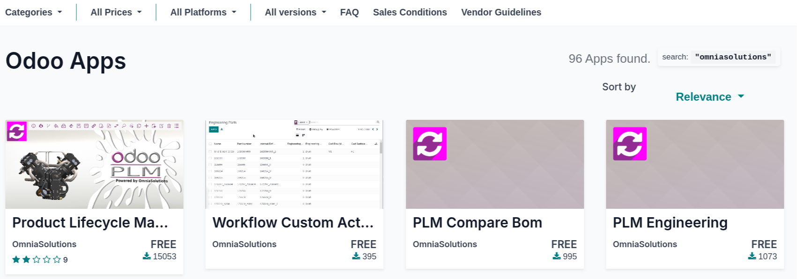Expand the All versions filter
Screen dimensions: 797x279
(x=295, y=13)
